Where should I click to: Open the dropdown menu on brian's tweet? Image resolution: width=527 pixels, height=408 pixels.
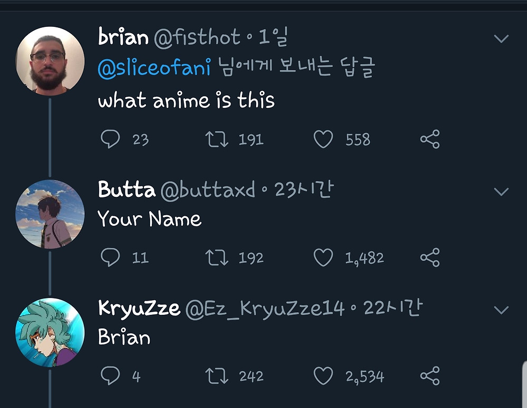point(501,38)
